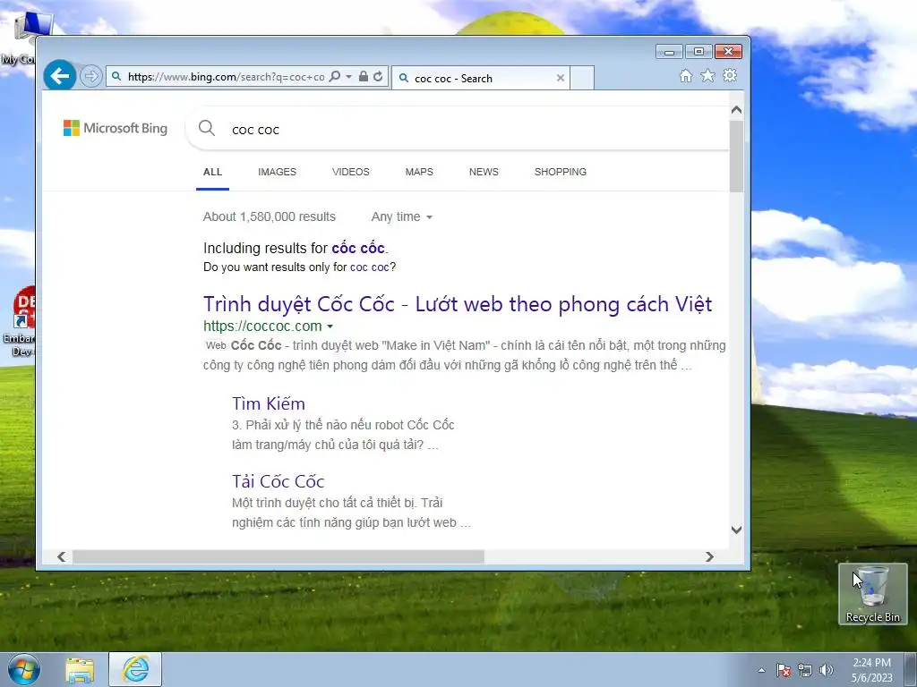The width and height of the screenshot is (917, 687).
Task: Close the 'coc coc - Search' tab
Action: pos(561,78)
